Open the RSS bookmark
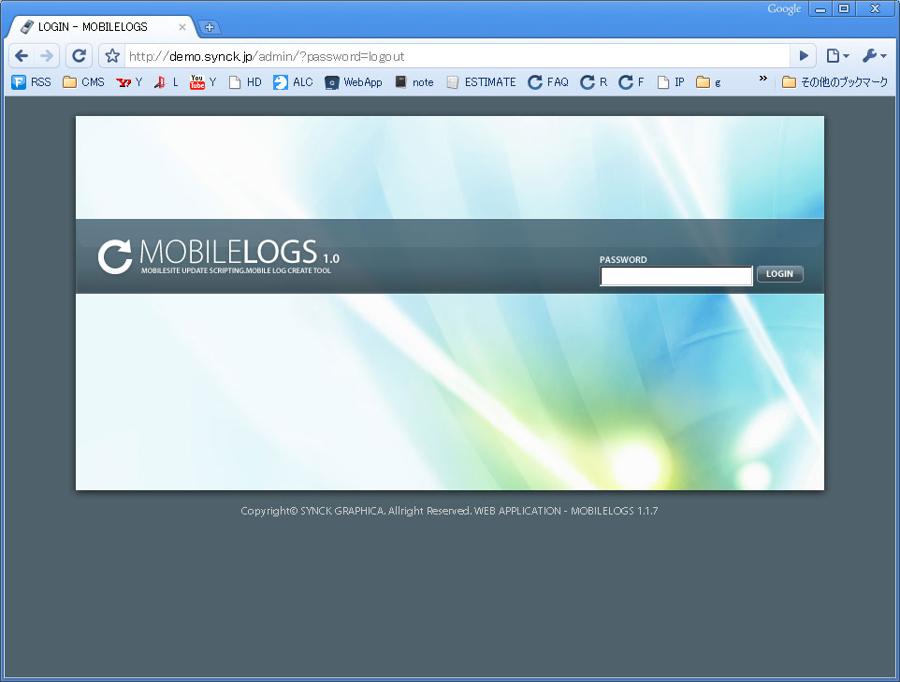Viewport: 900px width, 682px height. point(32,82)
